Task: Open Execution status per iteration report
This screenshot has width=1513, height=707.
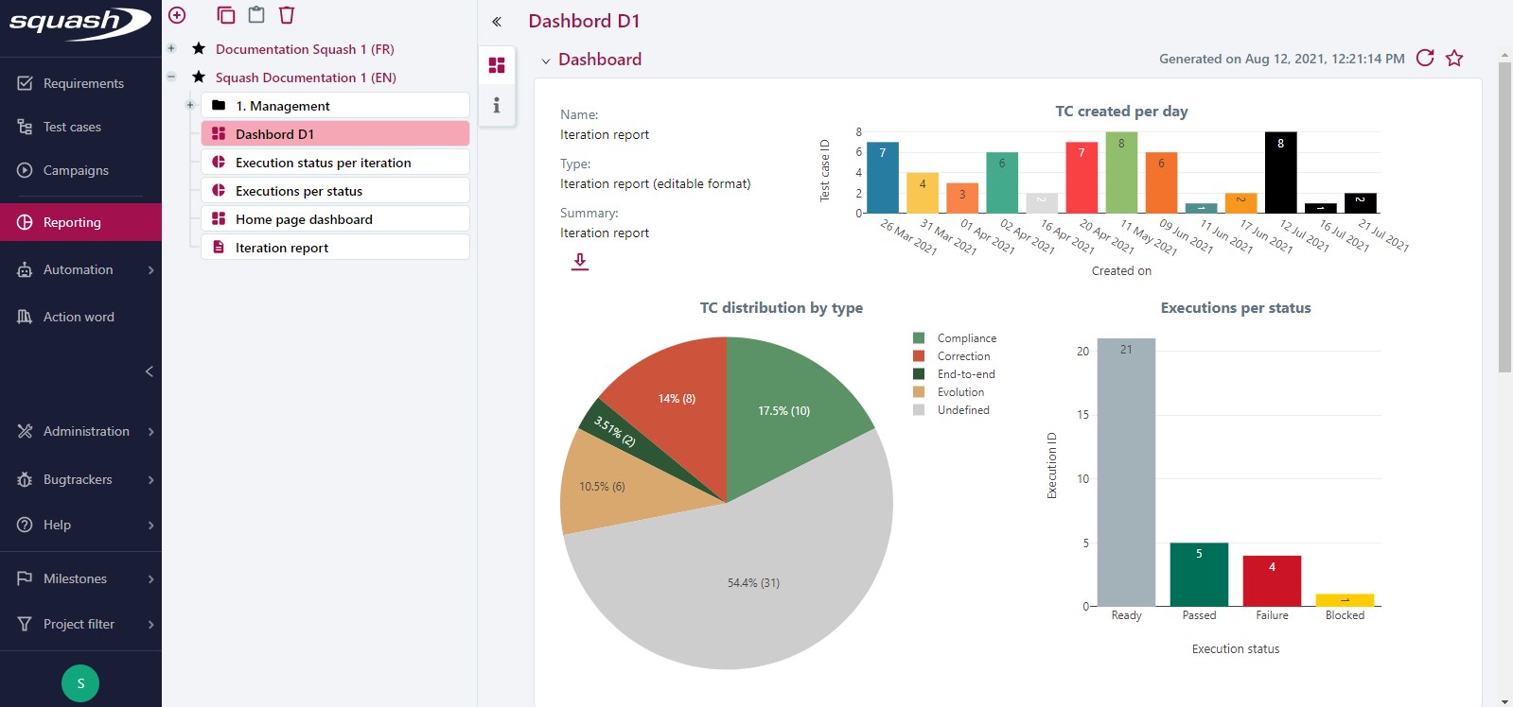Action: tap(323, 163)
